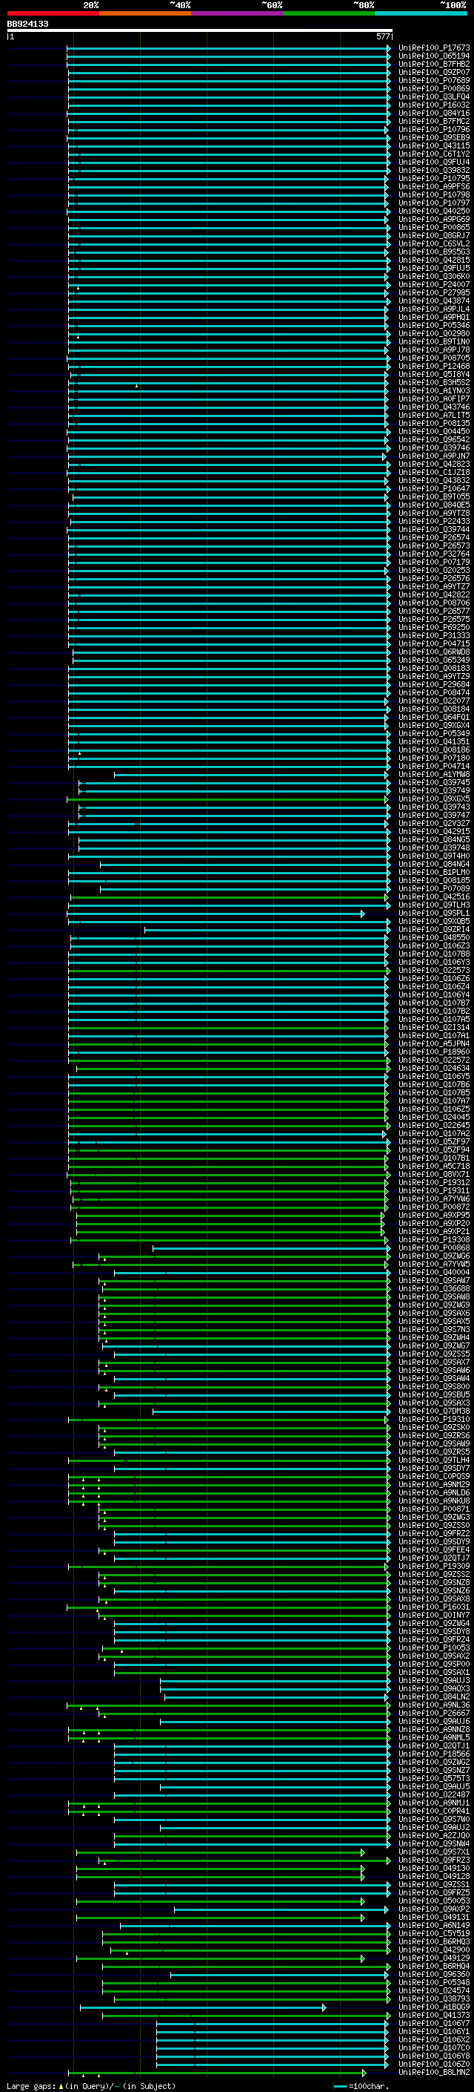Click the UniRef100_B8LMN2 label
Screen dimensions: 474x2092
point(434,2072)
